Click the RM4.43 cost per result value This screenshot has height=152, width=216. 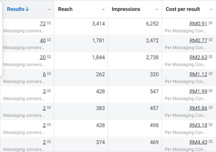pyautogui.click(x=198, y=142)
